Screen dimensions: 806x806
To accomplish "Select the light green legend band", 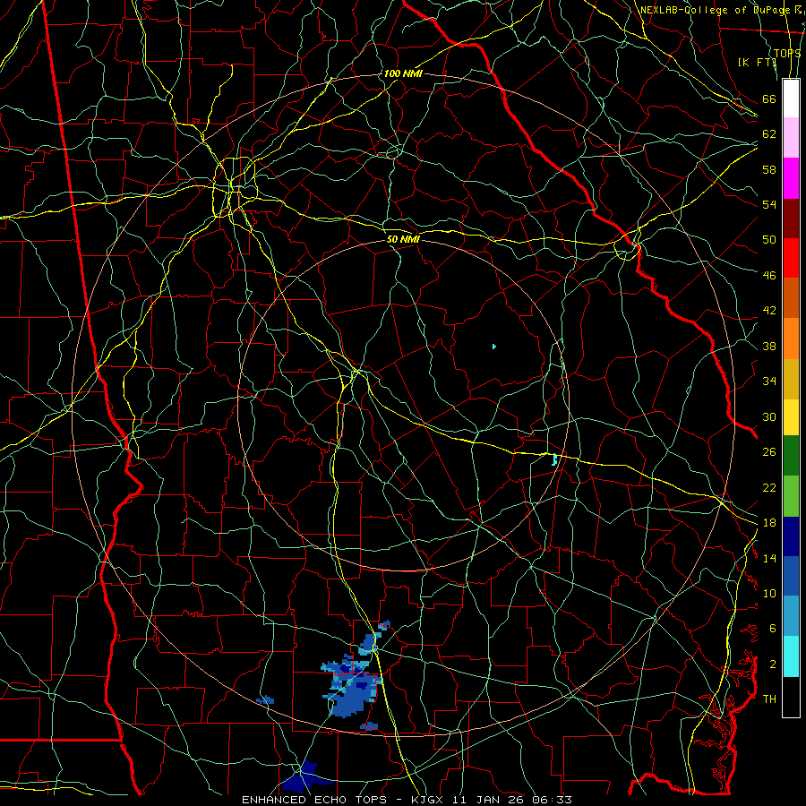I will tap(791, 496).
